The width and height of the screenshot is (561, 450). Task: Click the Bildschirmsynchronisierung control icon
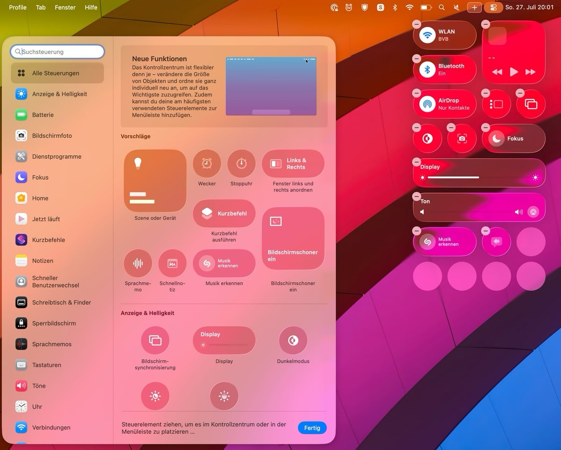point(155,340)
